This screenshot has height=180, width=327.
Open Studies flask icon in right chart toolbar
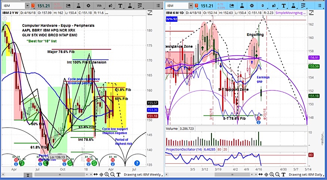click(242, 6)
